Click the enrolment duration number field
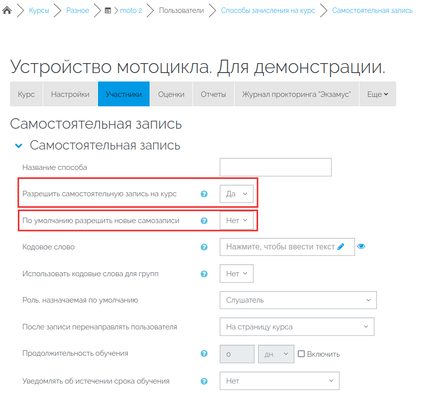This screenshot has width=444, height=393. point(237,354)
